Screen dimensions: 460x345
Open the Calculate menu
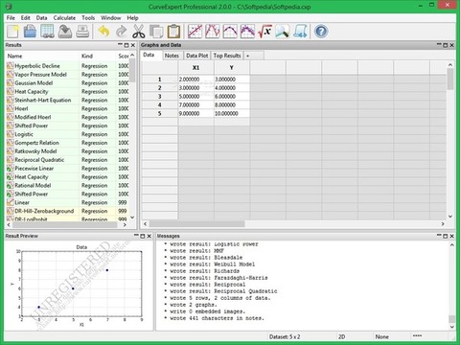tap(64, 18)
